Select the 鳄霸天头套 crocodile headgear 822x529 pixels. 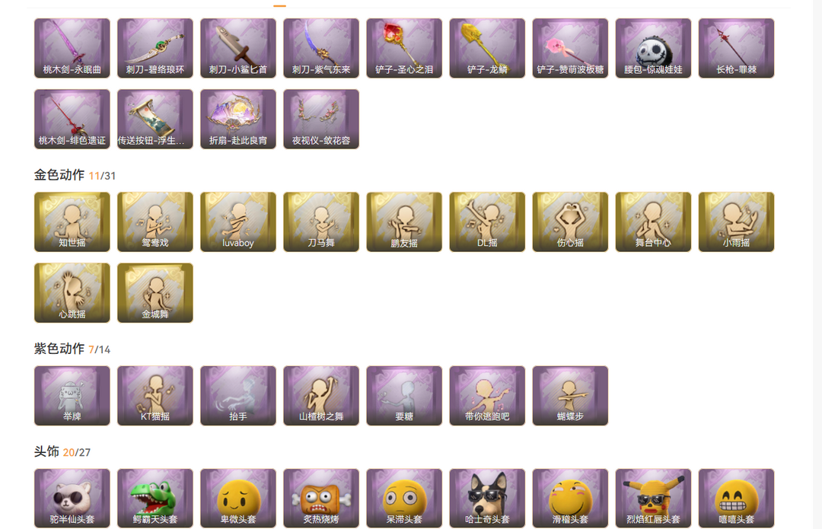(x=155, y=498)
